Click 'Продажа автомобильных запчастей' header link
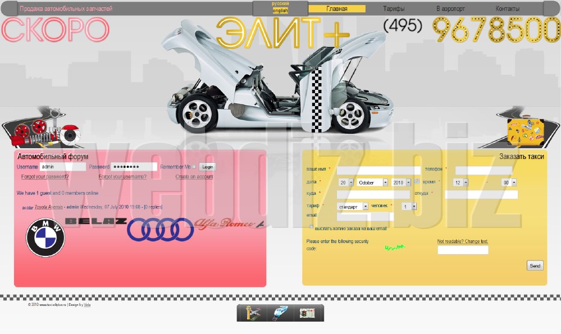Image resolution: width=561 pixels, height=334 pixels. click(x=66, y=8)
